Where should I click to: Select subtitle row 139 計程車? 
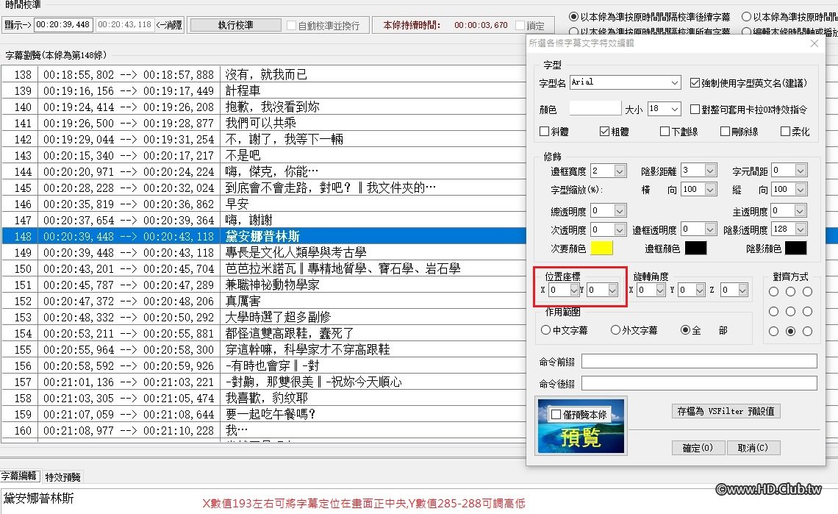264,90
